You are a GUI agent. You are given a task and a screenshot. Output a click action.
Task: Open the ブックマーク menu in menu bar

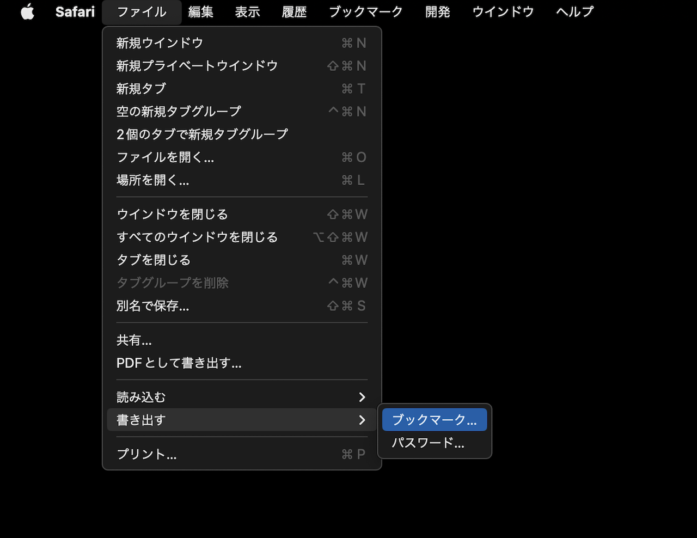[365, 12]
